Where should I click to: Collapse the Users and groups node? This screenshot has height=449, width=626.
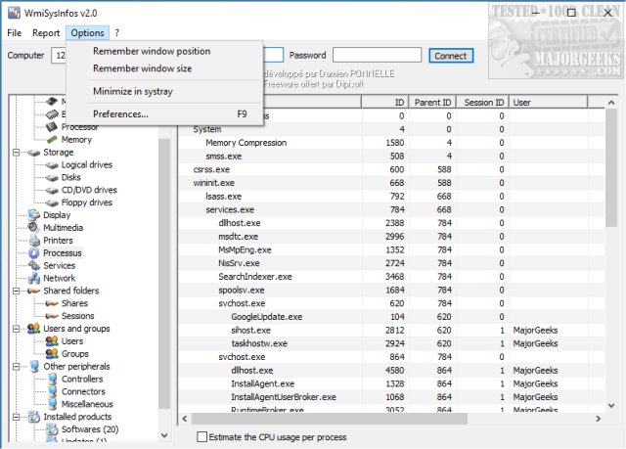point(16,329)
